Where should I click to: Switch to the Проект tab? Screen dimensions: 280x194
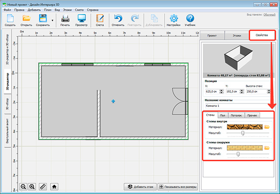pos(212,36)
